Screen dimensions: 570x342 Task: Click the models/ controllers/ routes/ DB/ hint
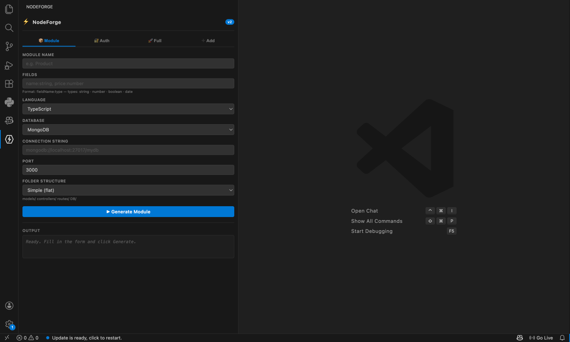coord(49,199)
